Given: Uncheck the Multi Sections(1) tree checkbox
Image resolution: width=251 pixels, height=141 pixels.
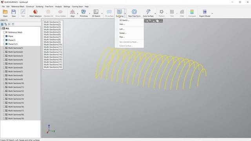Looking at the screenshot, I should point(4,48).
